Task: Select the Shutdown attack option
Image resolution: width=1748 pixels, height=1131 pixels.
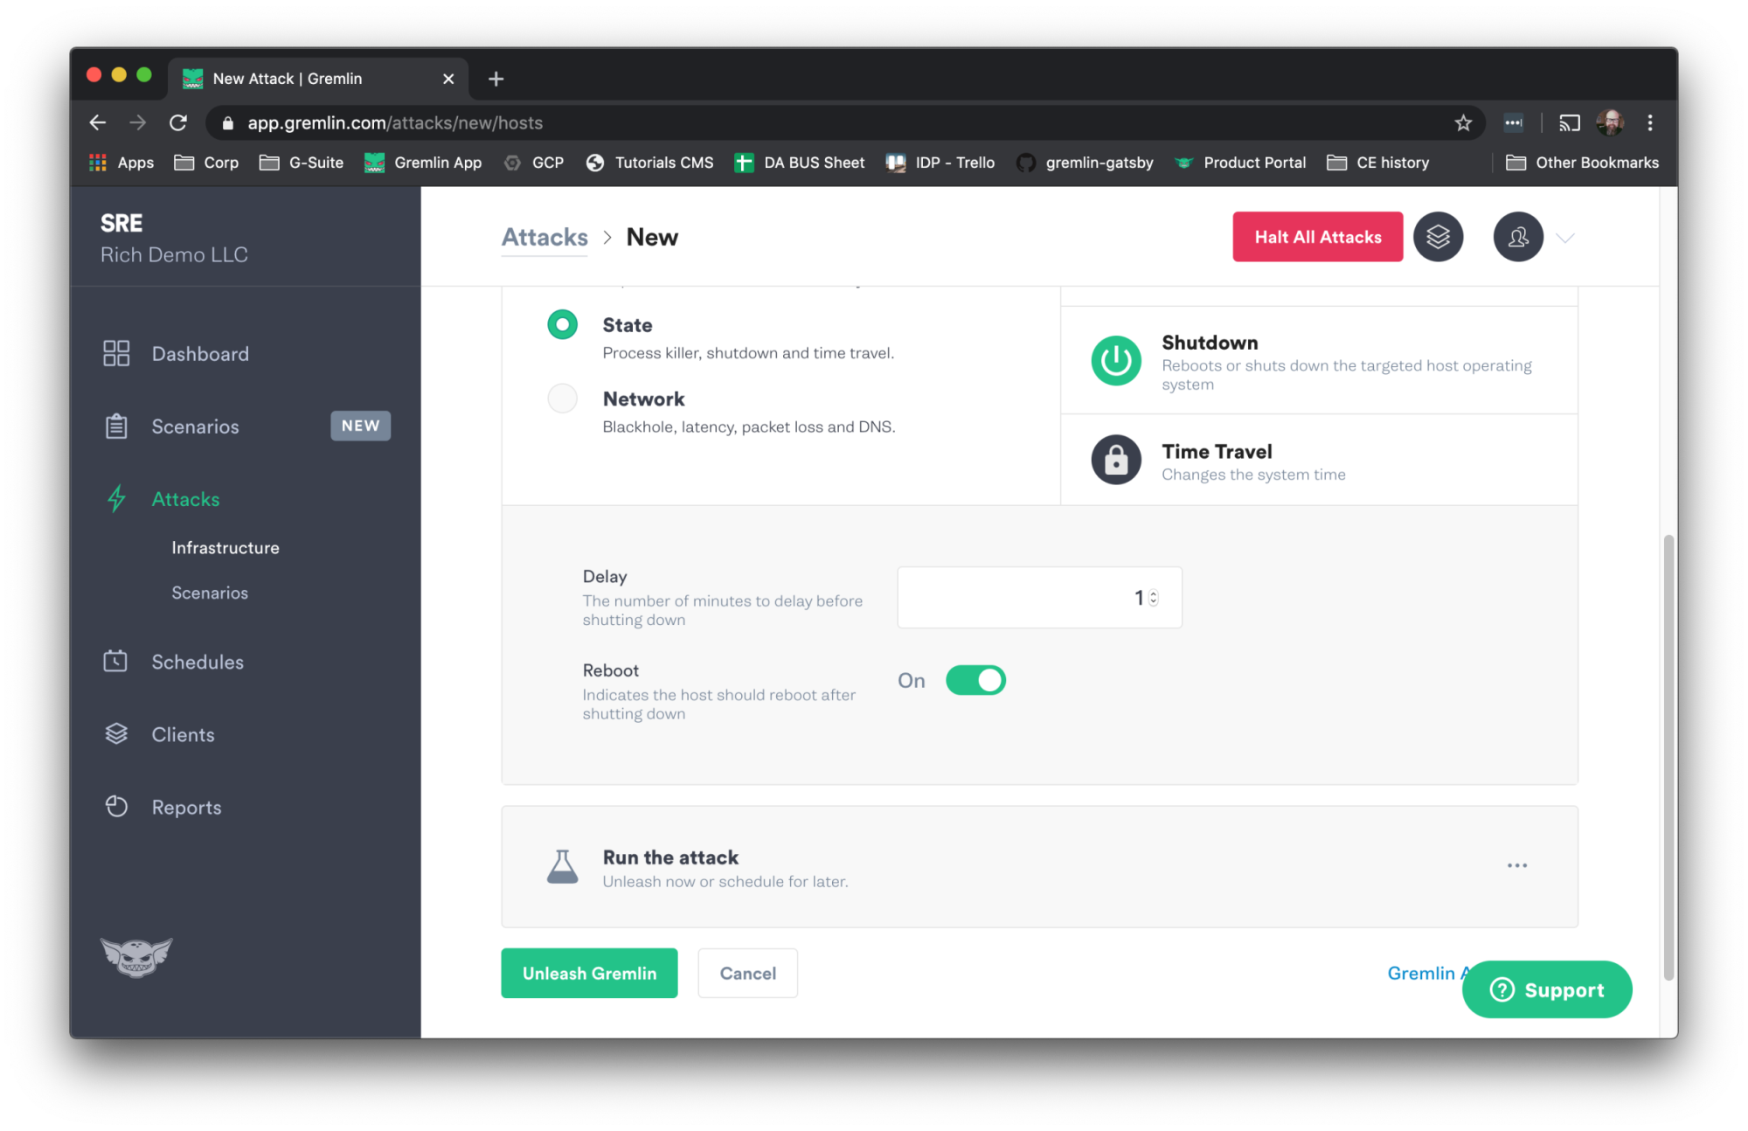Action: tap(1319, 361)
